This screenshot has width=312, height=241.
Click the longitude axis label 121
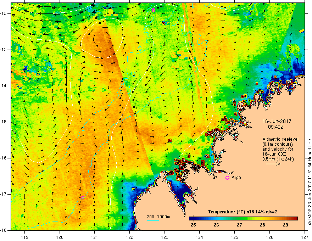pos(95,237)
